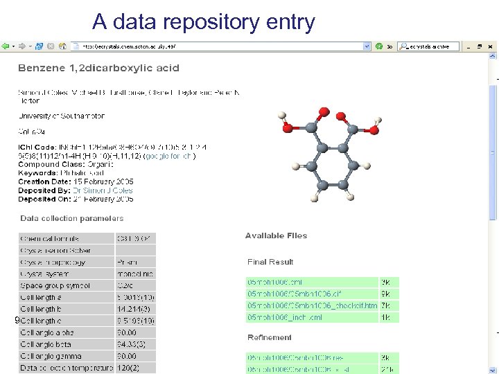Download the 05mbh1006.cif file

[295, 294]
